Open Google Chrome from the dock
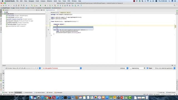 point(46,97)
